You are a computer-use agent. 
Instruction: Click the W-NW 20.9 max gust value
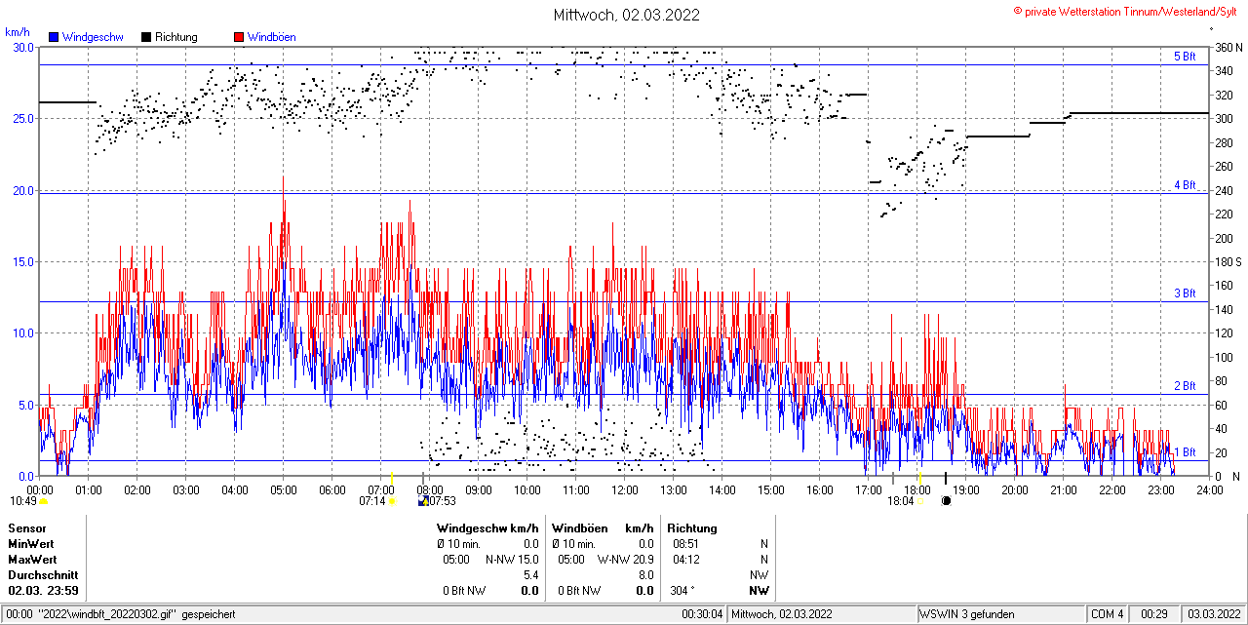[626, 560]
